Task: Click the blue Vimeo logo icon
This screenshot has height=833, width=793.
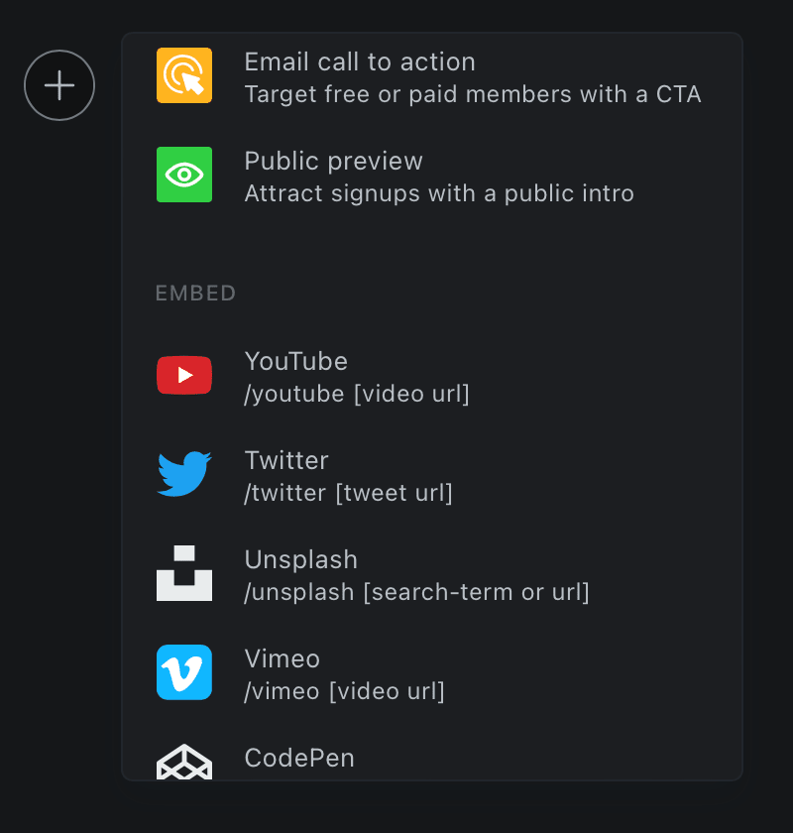Action: pos(184,672)
